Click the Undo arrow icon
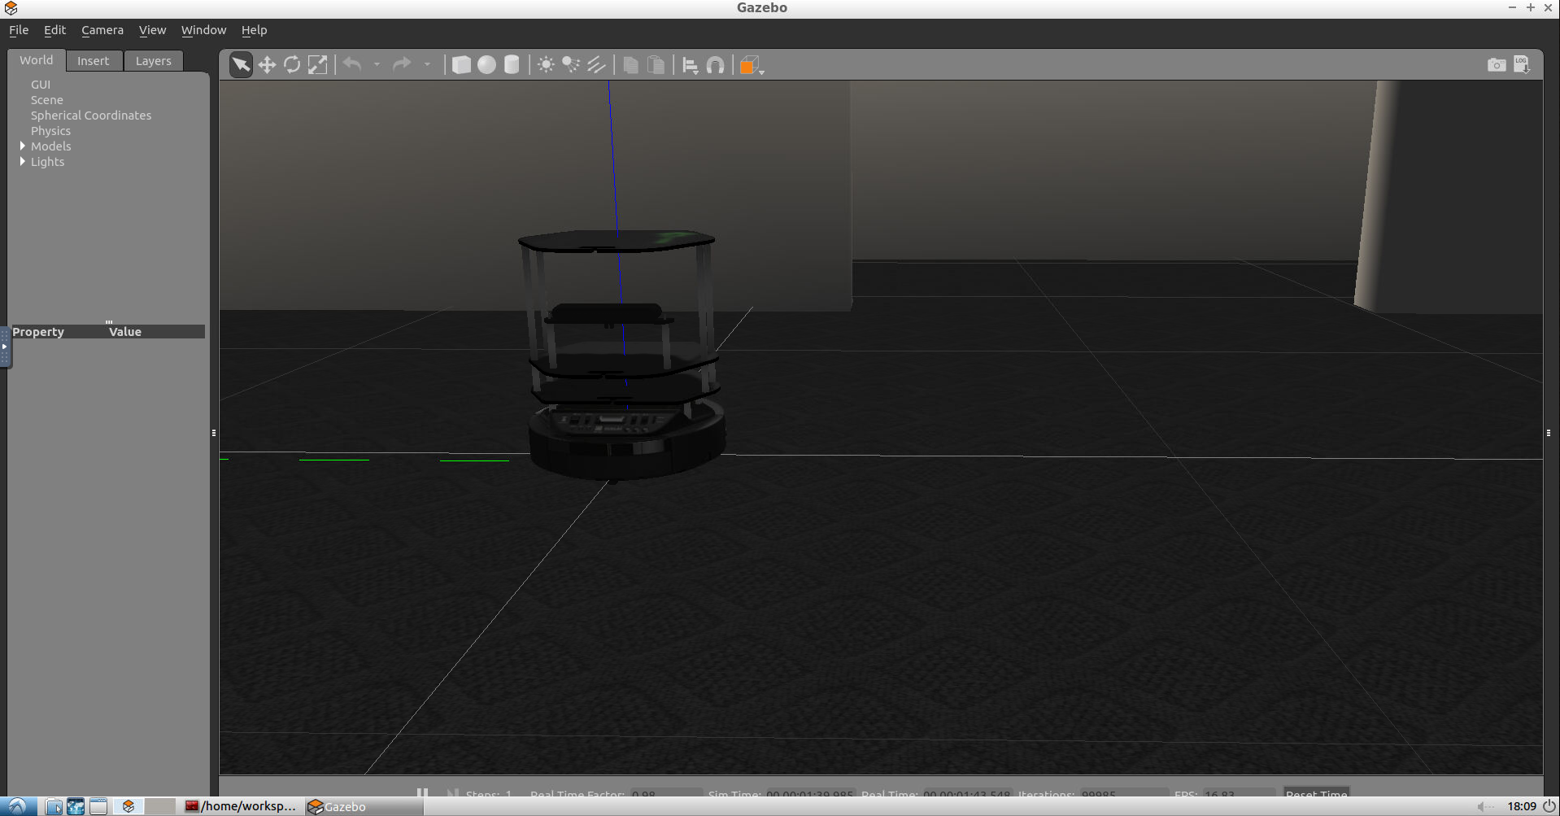This screenshot has height=816, width=1560. click(x=352, y=64)
